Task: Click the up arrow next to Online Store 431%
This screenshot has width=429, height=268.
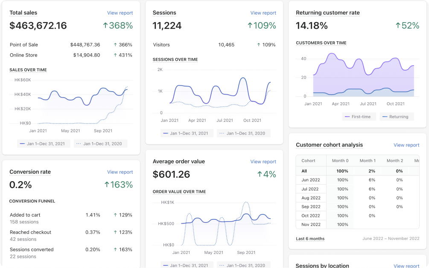Action: 115,55
